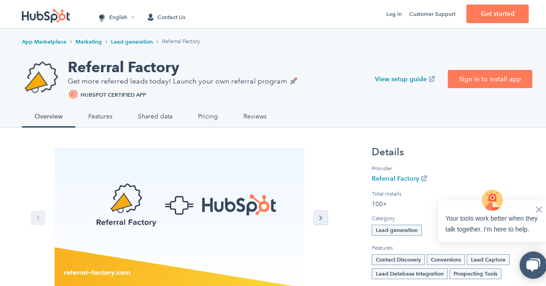Click the referral-factory.com screenshot image
The image size is (546, 286).
click(x=179, y=217)
